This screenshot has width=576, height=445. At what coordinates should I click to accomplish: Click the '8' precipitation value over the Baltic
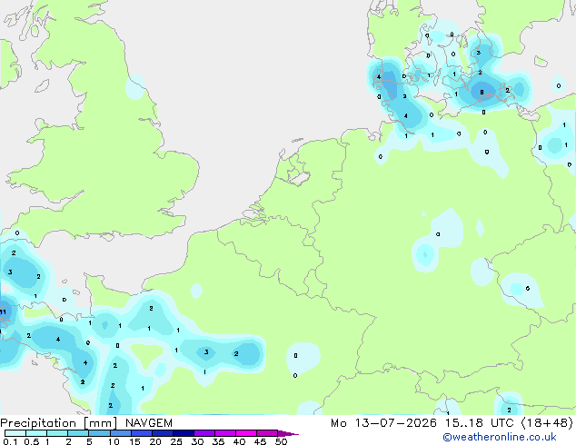tap(482, 93)
